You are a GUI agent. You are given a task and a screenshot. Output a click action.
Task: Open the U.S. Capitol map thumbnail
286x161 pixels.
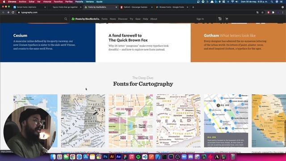point(131,121)
